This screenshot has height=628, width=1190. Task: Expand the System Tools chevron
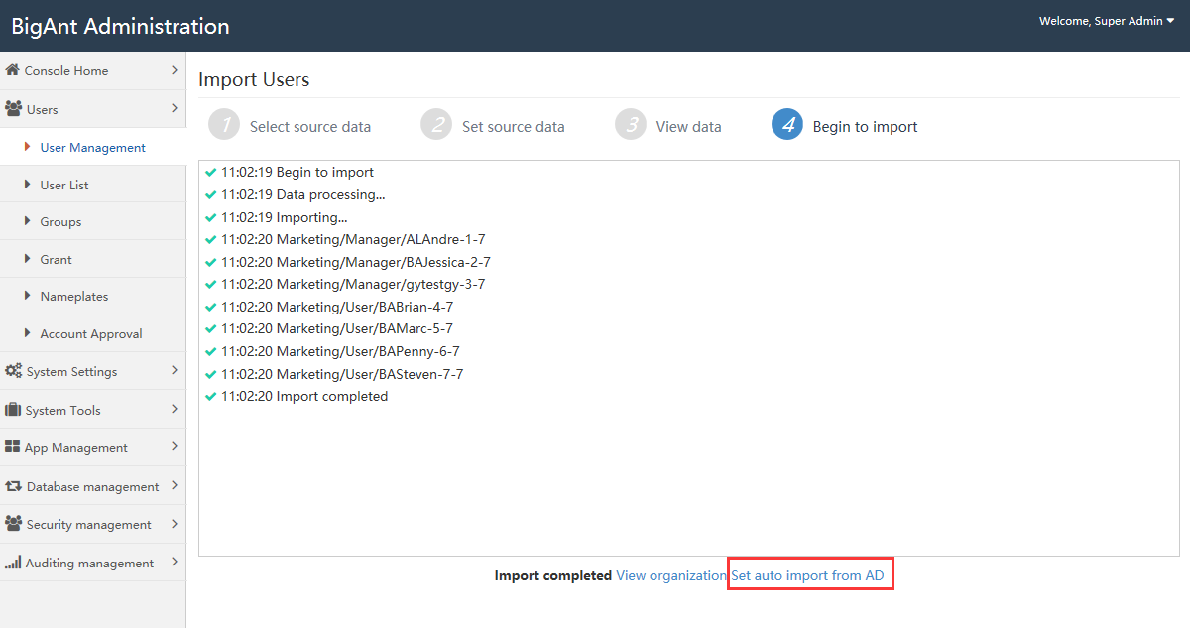(174, 410)
